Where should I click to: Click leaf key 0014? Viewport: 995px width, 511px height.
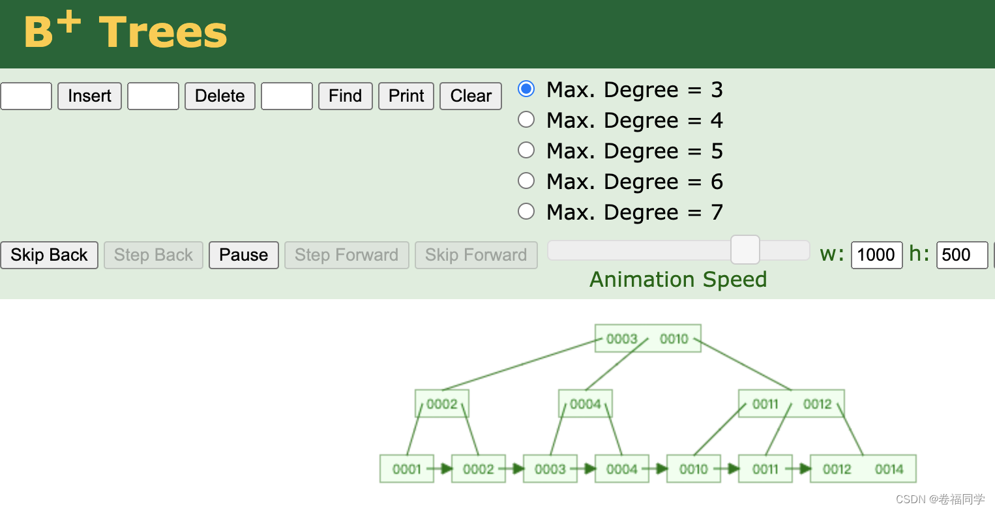tap(889, 469)
